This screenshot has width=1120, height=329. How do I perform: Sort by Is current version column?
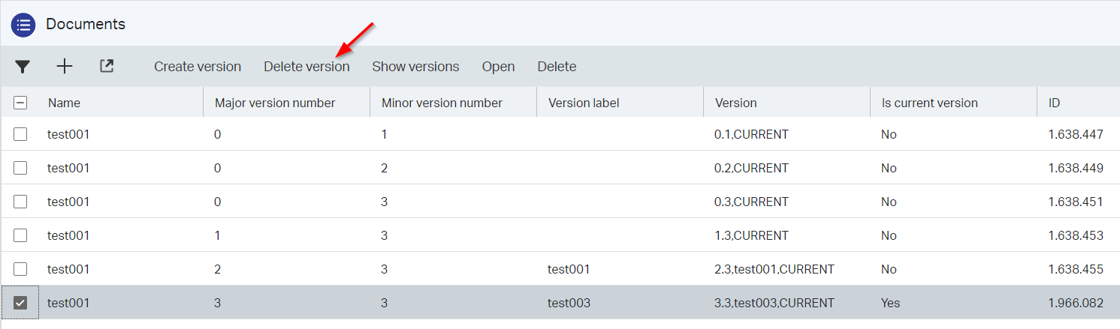point(929,103)
